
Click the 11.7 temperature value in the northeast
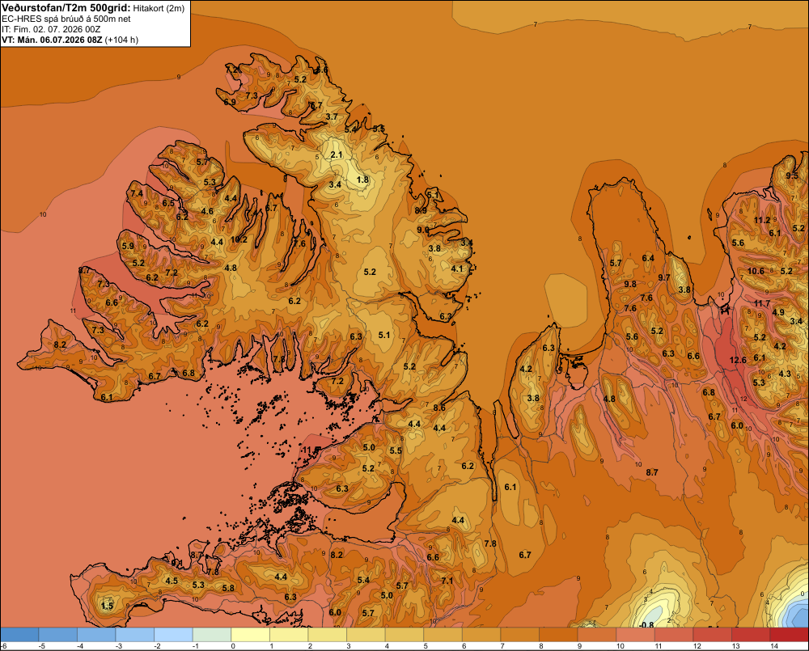point(761,303)
